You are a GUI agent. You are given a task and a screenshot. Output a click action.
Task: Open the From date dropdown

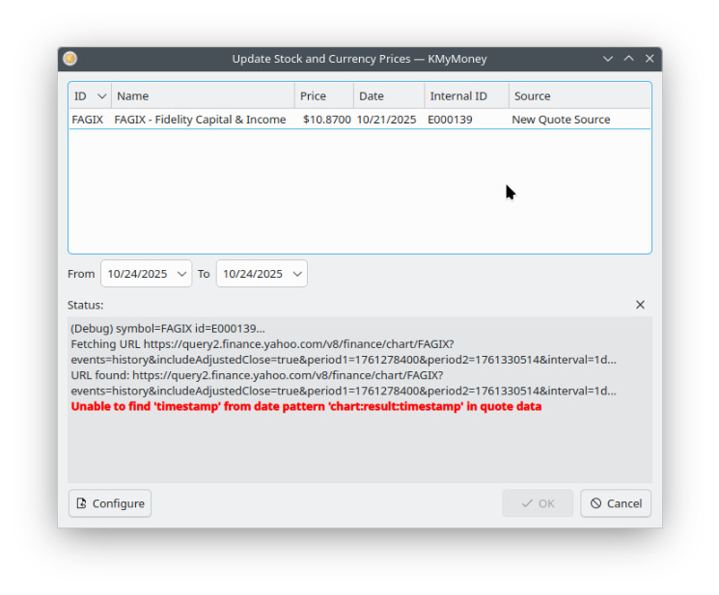181,274
